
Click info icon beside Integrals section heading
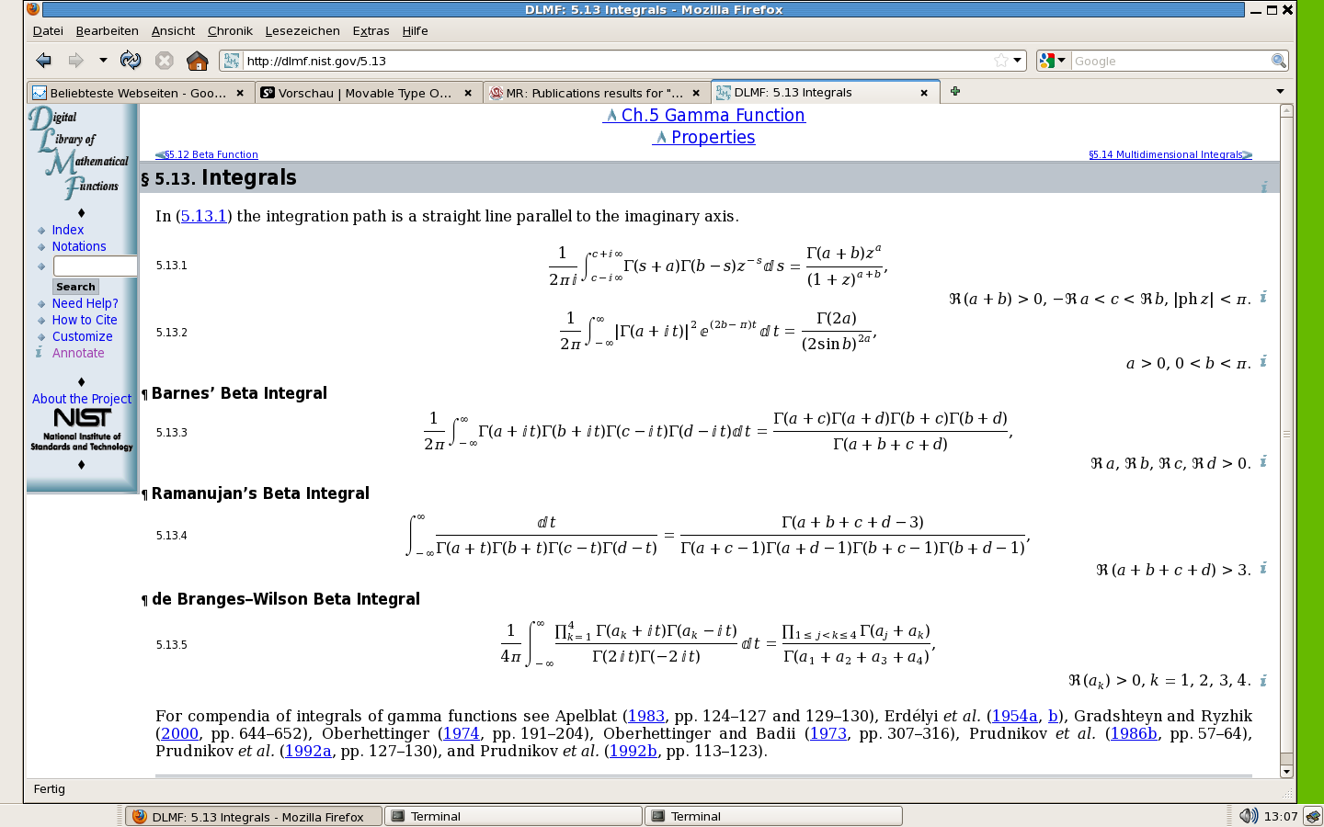[1263, 187]
